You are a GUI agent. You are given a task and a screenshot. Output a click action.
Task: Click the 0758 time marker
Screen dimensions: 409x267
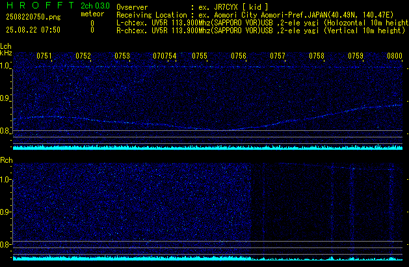[x=317, y=56]
